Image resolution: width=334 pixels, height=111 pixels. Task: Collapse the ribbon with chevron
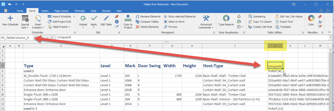329,32
